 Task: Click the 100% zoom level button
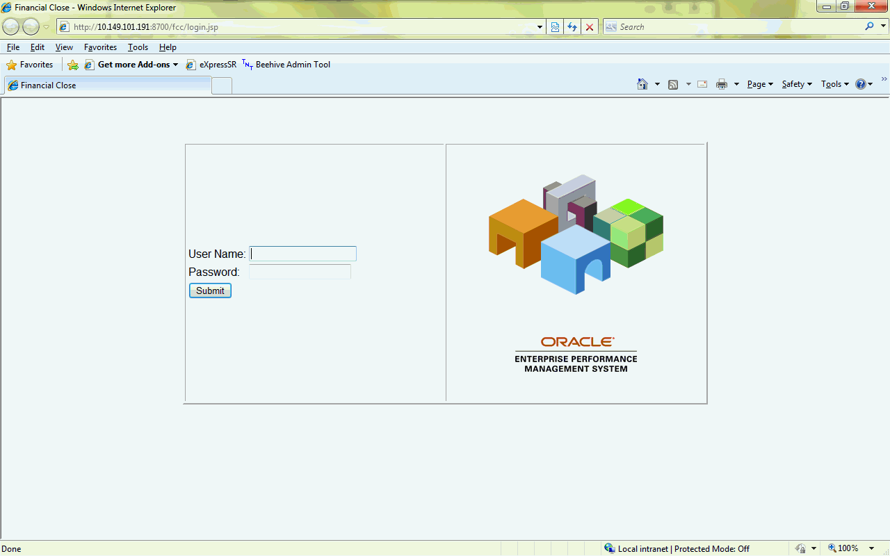[x=843, y=548]
